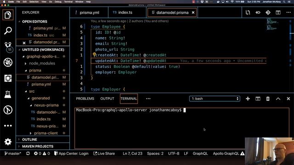Open the OUTPUT panel tab
The image size is (294, 165).
coord(107,99)
